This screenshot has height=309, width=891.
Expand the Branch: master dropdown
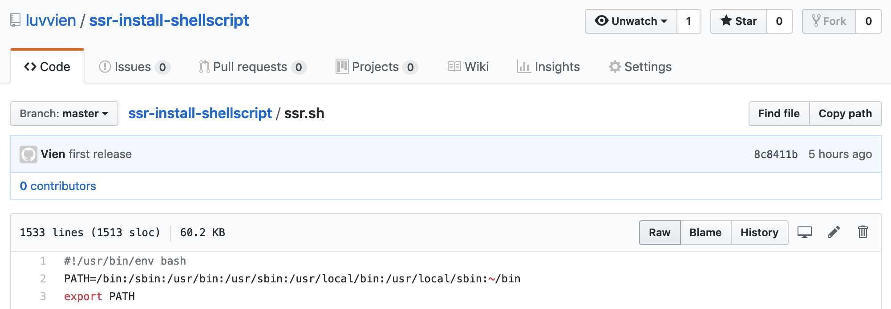64,114
